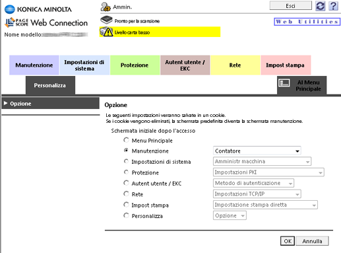Click the Al Menu Principale button

pyautogui.click(x=301, y=85)
